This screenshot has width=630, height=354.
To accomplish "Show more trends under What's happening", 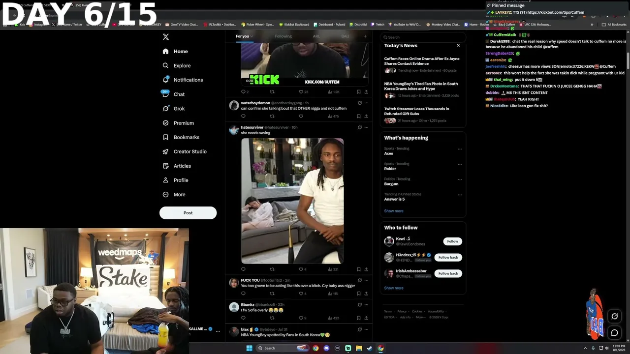I will [x=394, y=211].
